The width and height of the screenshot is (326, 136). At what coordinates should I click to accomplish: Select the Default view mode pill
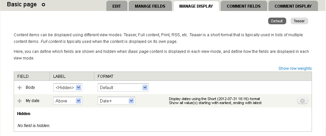pyautogui.click(x=277, y=21)
